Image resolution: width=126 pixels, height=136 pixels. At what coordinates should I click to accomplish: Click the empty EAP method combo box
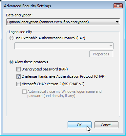(64, 46)
